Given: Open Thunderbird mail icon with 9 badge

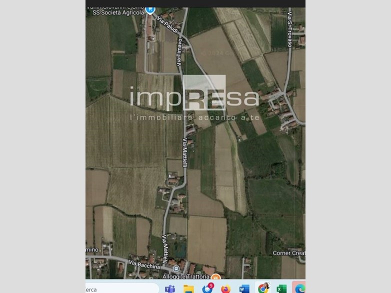Looking at the screenshot, I should [x=207, y=288].
